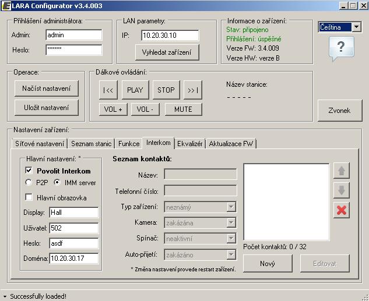Select the IMM server radio button
This screenshot has height=301, width=369.
(x=57, y=183)
